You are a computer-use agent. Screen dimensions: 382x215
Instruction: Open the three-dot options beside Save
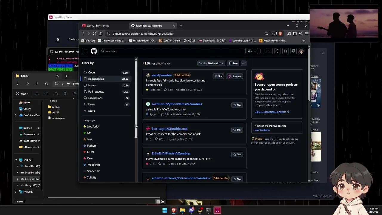click(244, 63)
